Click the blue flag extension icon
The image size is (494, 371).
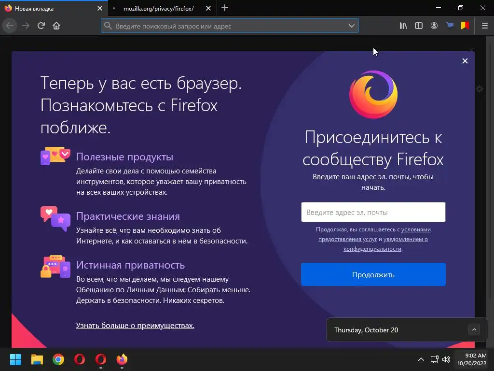coord(450,25)
